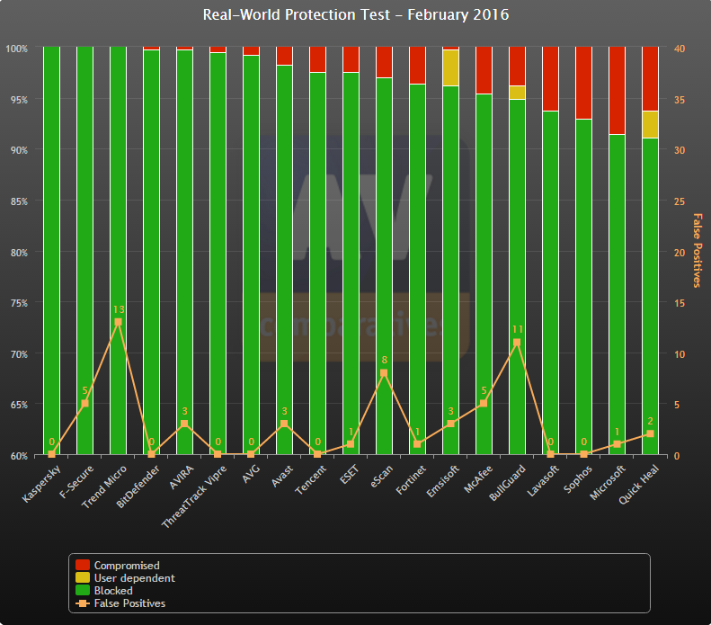Click the red compromised segment of Sophos

[x=583, y=83]
